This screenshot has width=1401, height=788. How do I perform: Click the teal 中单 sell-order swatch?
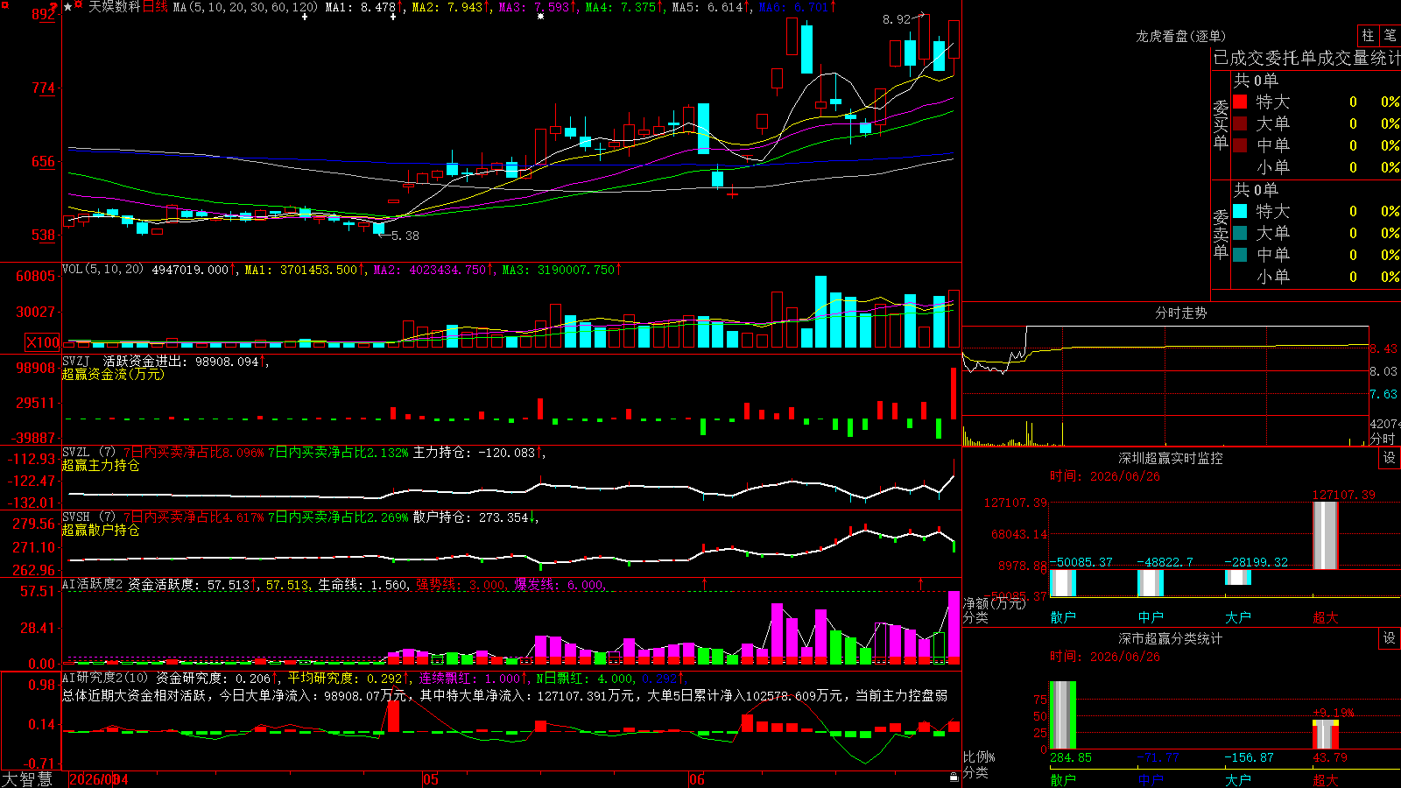(1240, 255)
